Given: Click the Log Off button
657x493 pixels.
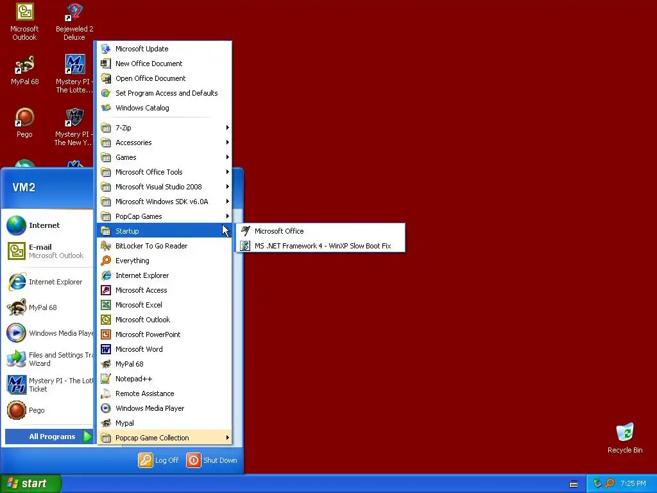Looking at the screenshot, I should coord(158,460).
